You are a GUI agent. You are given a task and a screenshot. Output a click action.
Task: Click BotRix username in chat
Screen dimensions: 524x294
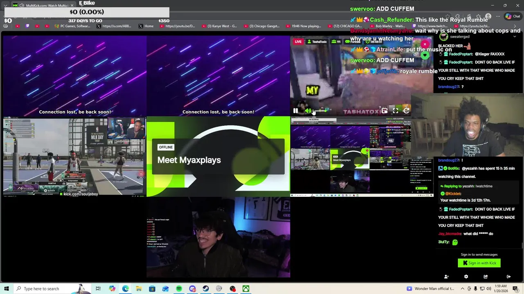454,168
